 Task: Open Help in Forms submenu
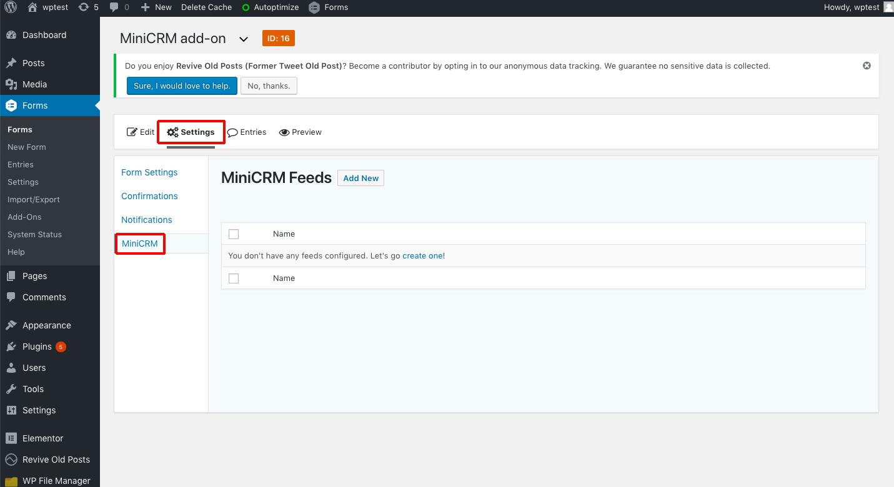(x=16, y=252)
